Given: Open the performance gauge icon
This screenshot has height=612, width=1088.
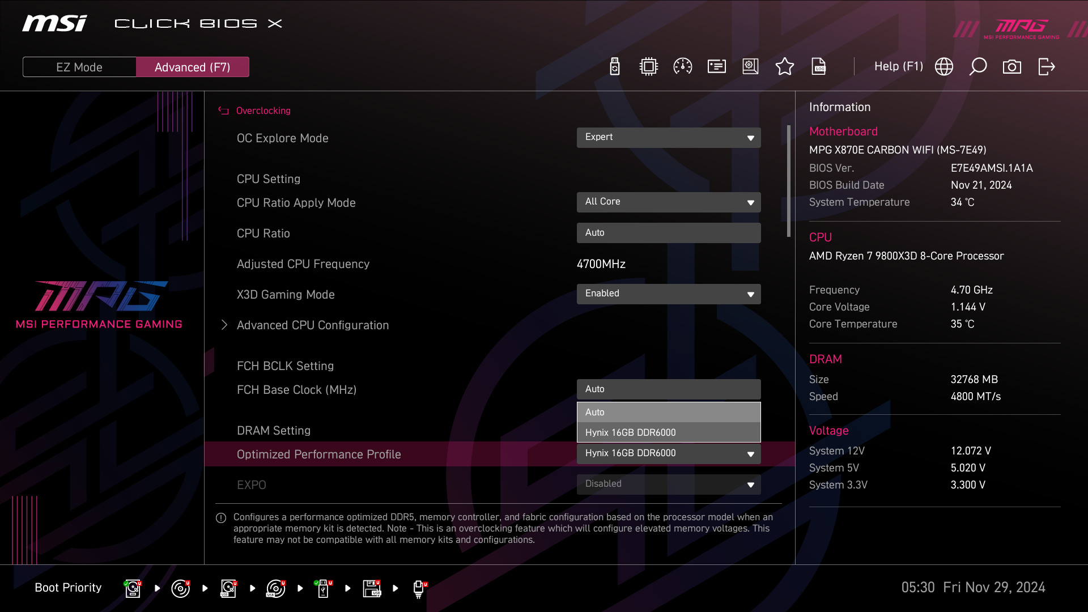Looking at the screenshot, I should pos(682,67).
